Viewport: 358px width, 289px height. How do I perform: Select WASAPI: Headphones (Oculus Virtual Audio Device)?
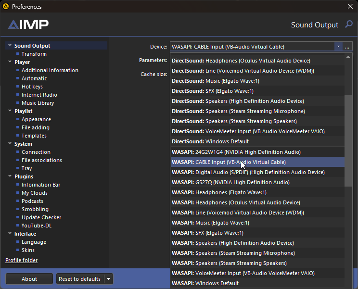257,202
